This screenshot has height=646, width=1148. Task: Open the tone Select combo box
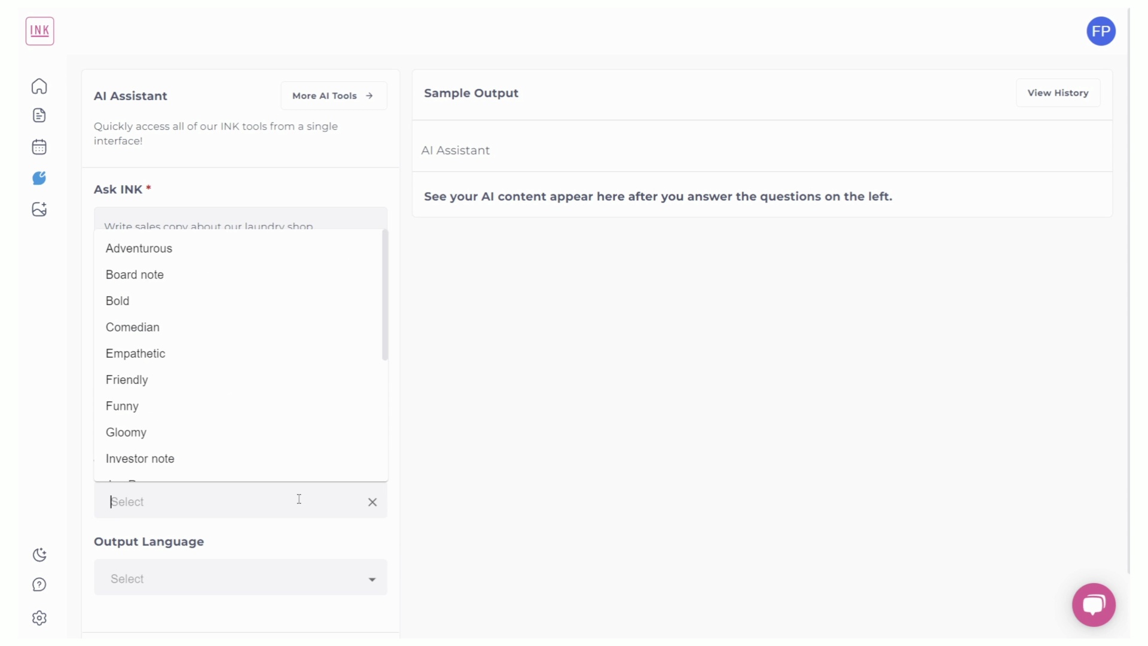point(209,502)
